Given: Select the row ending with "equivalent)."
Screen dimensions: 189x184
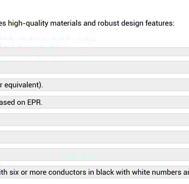Looking at the screenshot, I should 94,85.
